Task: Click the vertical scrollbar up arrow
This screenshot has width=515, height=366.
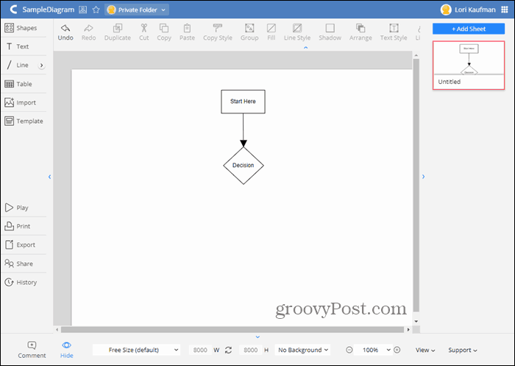Action: 416,55
